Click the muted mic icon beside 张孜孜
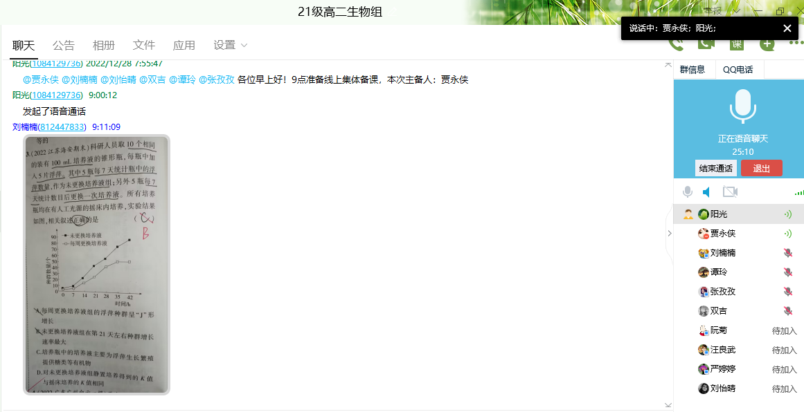Screen dimensions: 804x412 pos(788,292)
